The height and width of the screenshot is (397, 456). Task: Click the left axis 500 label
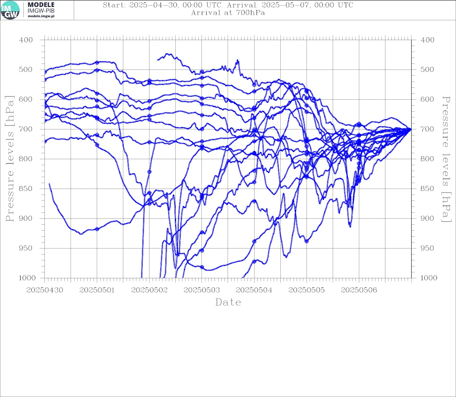[26, 69]
